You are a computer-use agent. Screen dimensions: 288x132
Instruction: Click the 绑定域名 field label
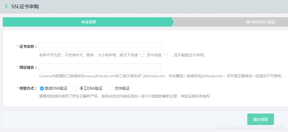pos(28,68)
